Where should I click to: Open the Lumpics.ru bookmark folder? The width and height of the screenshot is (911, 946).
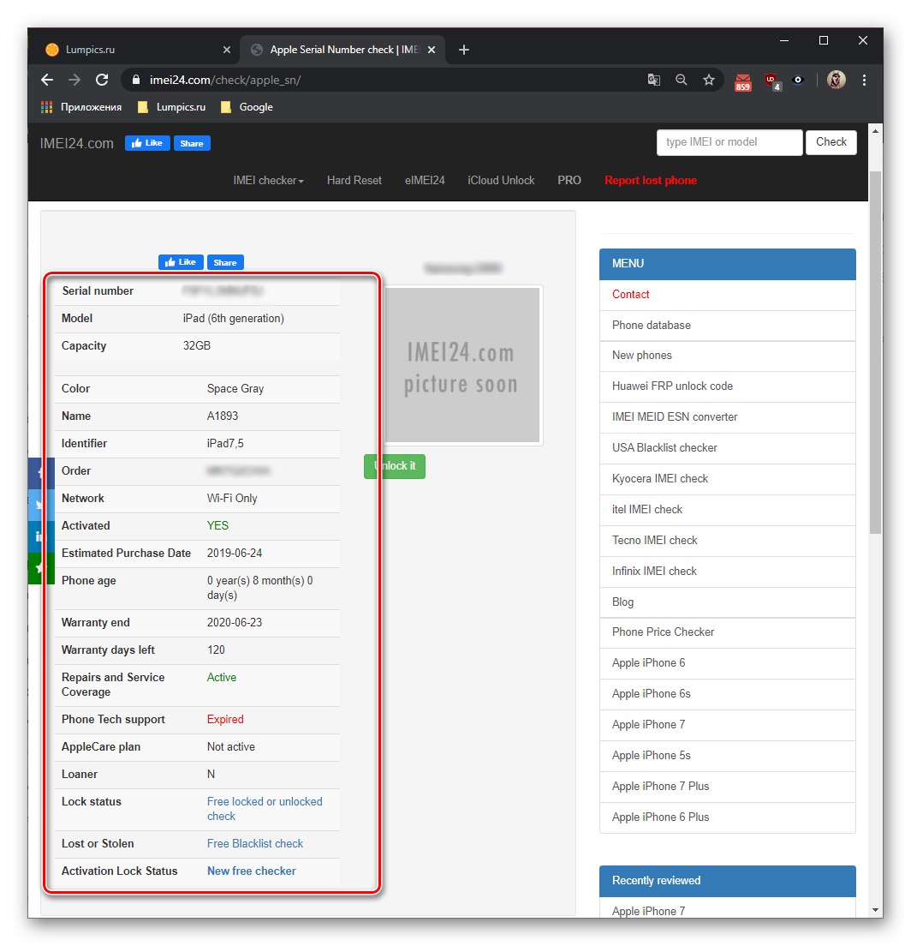tap(172, 107)
